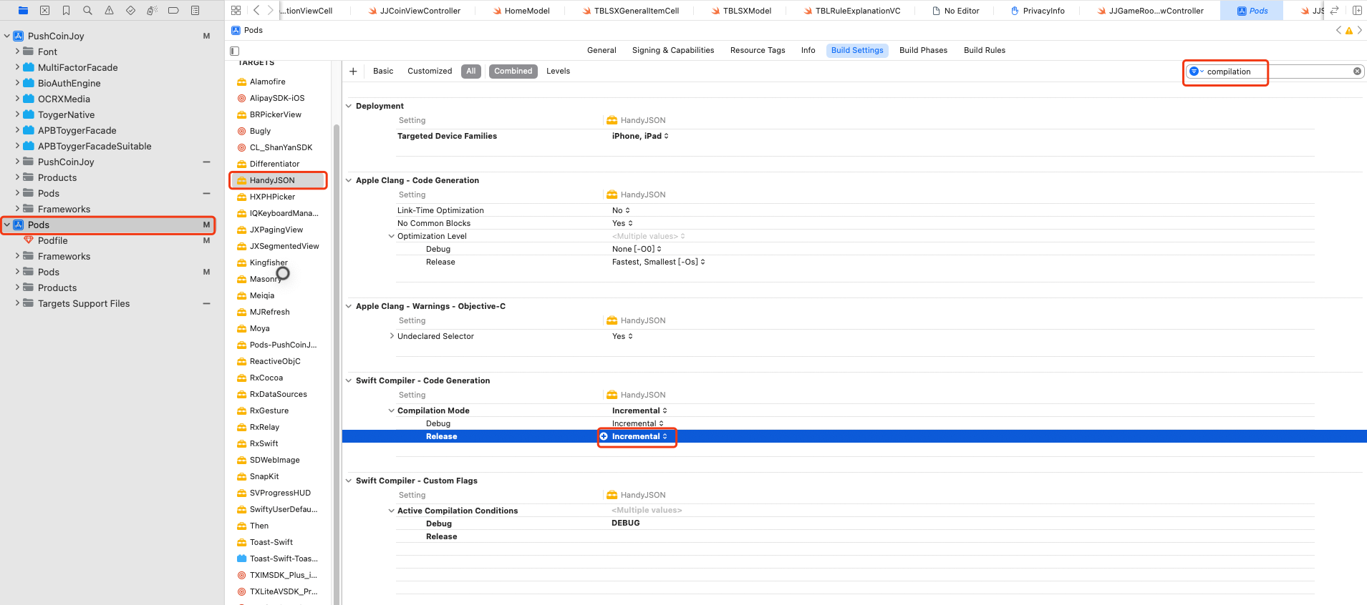This screenshot has height=605, width=1367.
Task: Collapse the Swift Compiler - Code Generation section
Action: [349, 381]
